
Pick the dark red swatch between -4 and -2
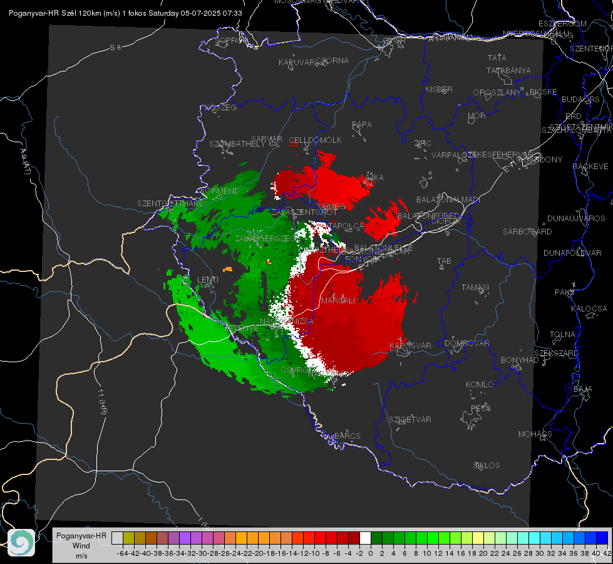coord(354,538)
